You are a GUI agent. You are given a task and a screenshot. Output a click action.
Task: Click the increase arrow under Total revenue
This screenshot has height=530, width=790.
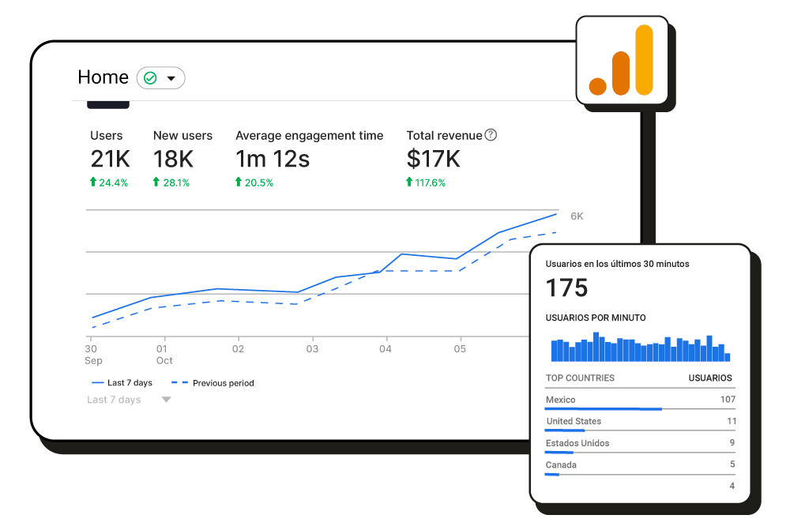click(x=408, y=182)
